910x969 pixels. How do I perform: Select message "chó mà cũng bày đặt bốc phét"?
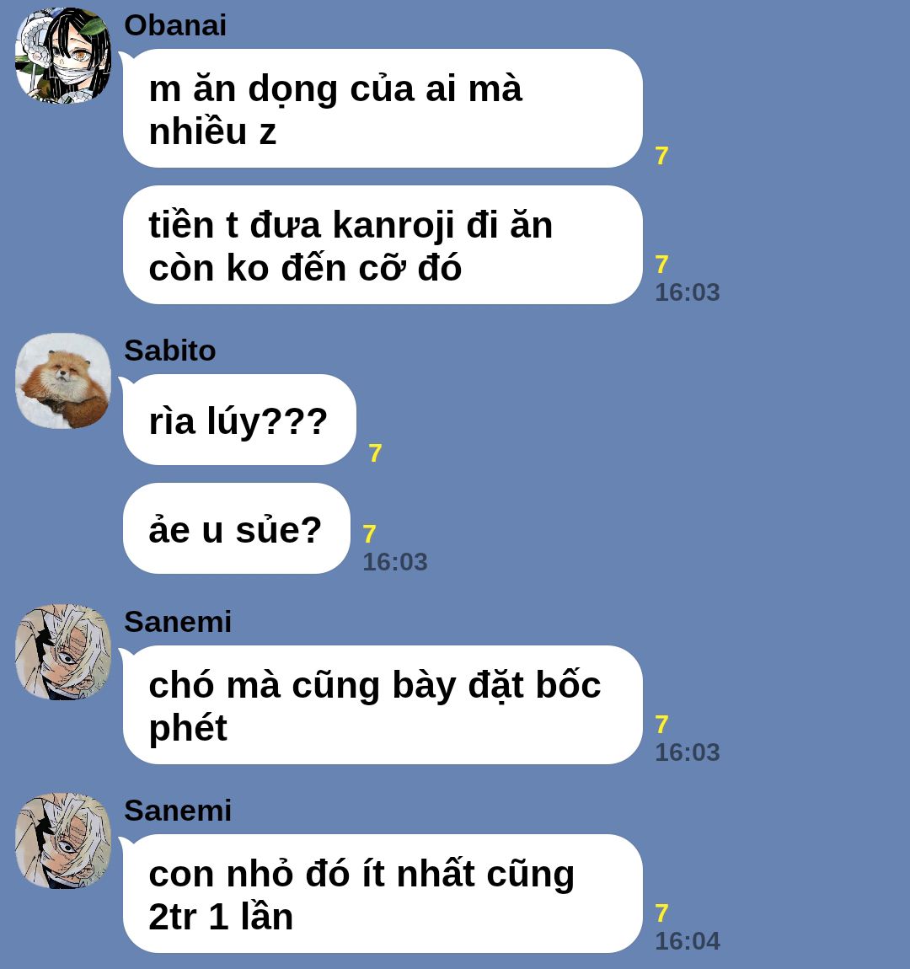coord(383,704)
